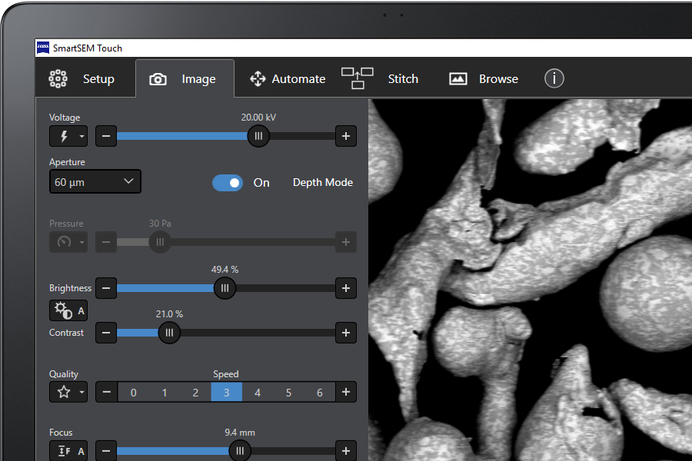Open the Automate tab
692x461 pixels.
click(x=288, y=78)
